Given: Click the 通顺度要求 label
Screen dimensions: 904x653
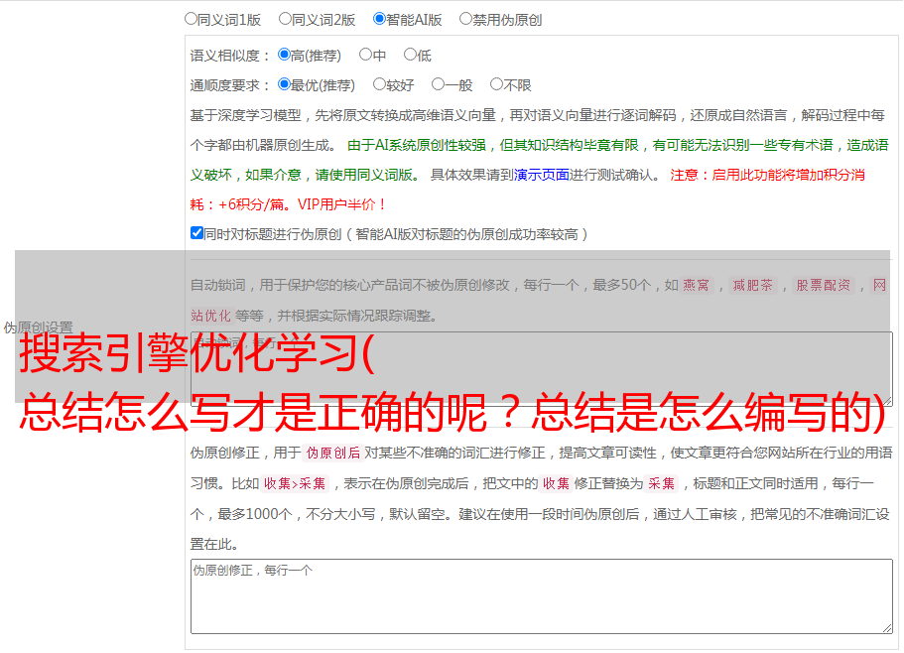Looking at the screenshot, I should [230, 86].
